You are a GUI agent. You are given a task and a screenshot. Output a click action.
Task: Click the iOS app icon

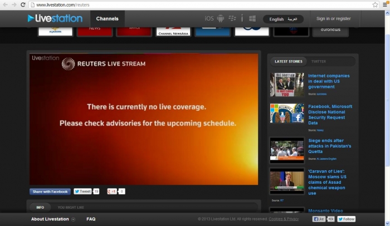(209, 18)
